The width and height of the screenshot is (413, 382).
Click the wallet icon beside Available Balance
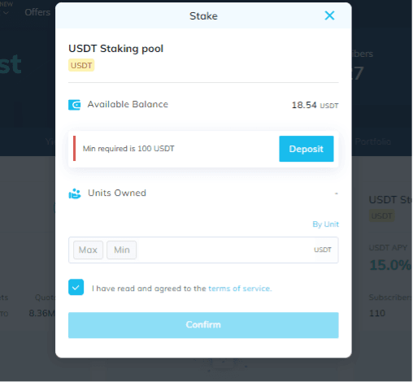74,105
